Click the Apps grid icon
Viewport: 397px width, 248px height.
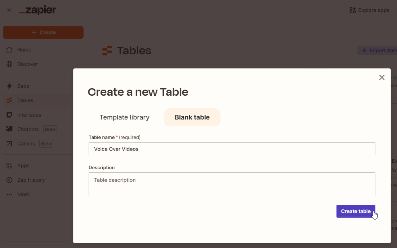click(10, 166)
